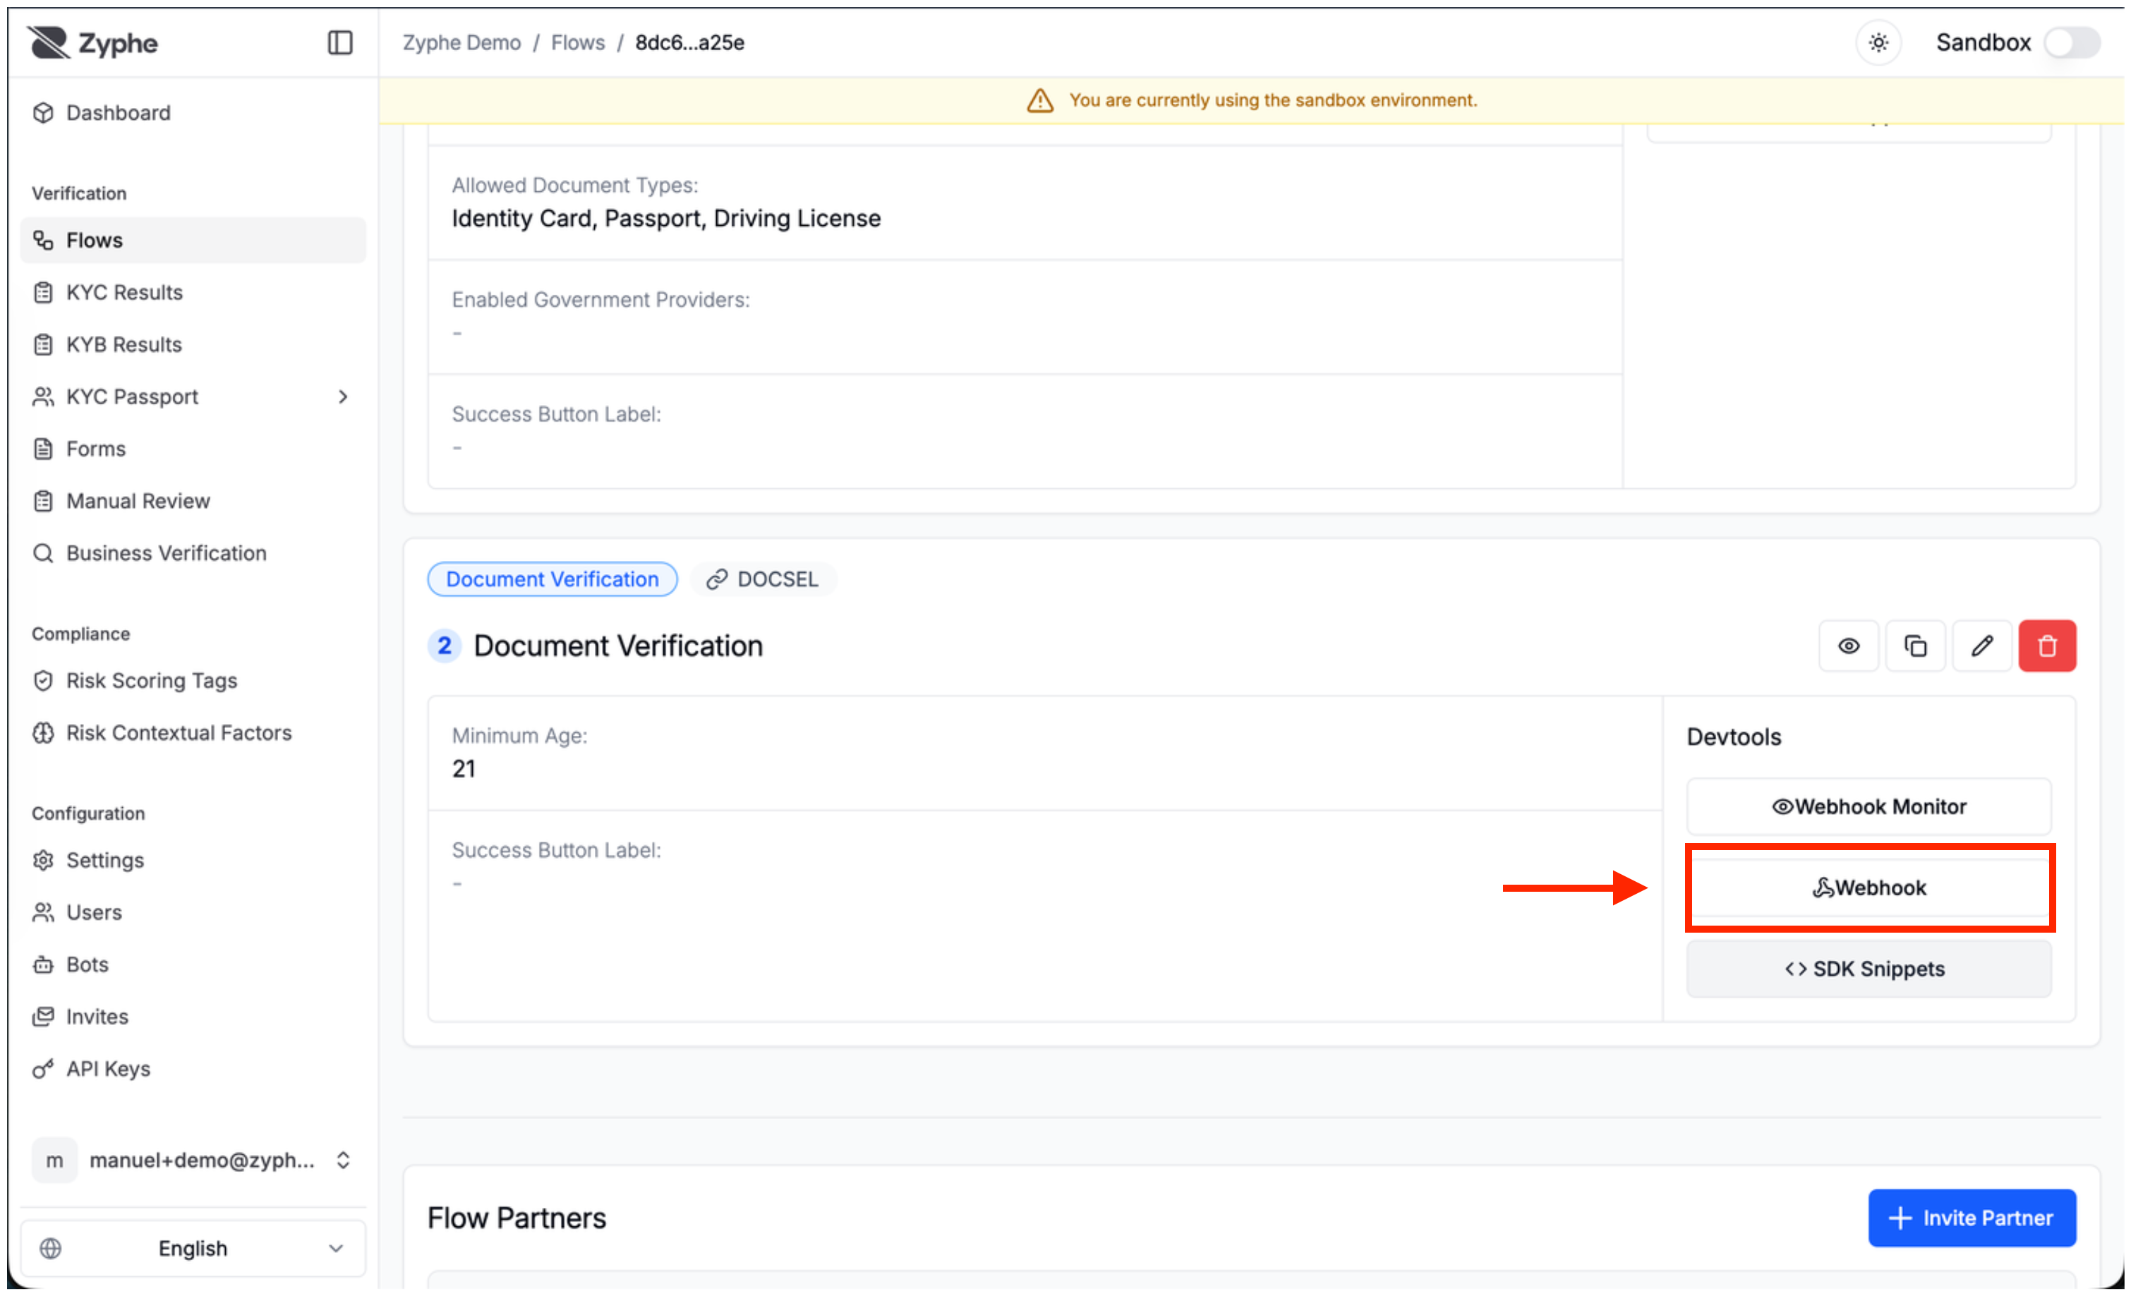Viewport: 2131px width, 1296px height.
Task: Open Dashboard in the sidebar
Action: click(192, 112)
